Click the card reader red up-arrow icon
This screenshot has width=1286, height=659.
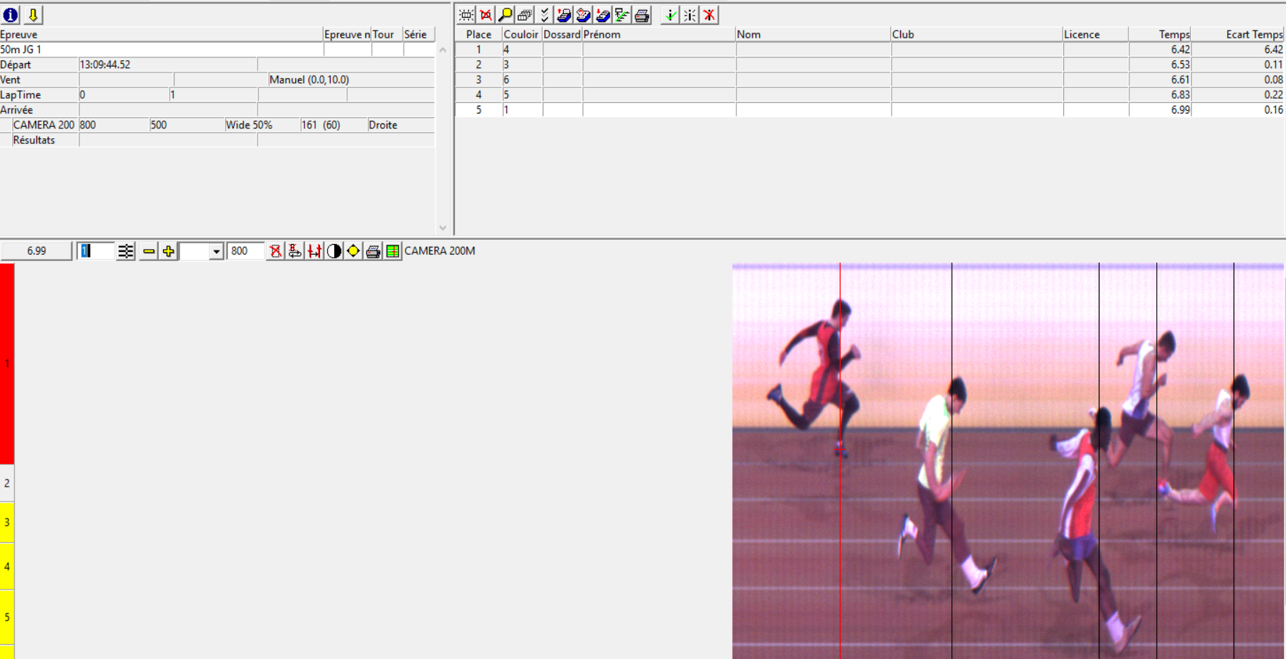[x=564, y=15]
